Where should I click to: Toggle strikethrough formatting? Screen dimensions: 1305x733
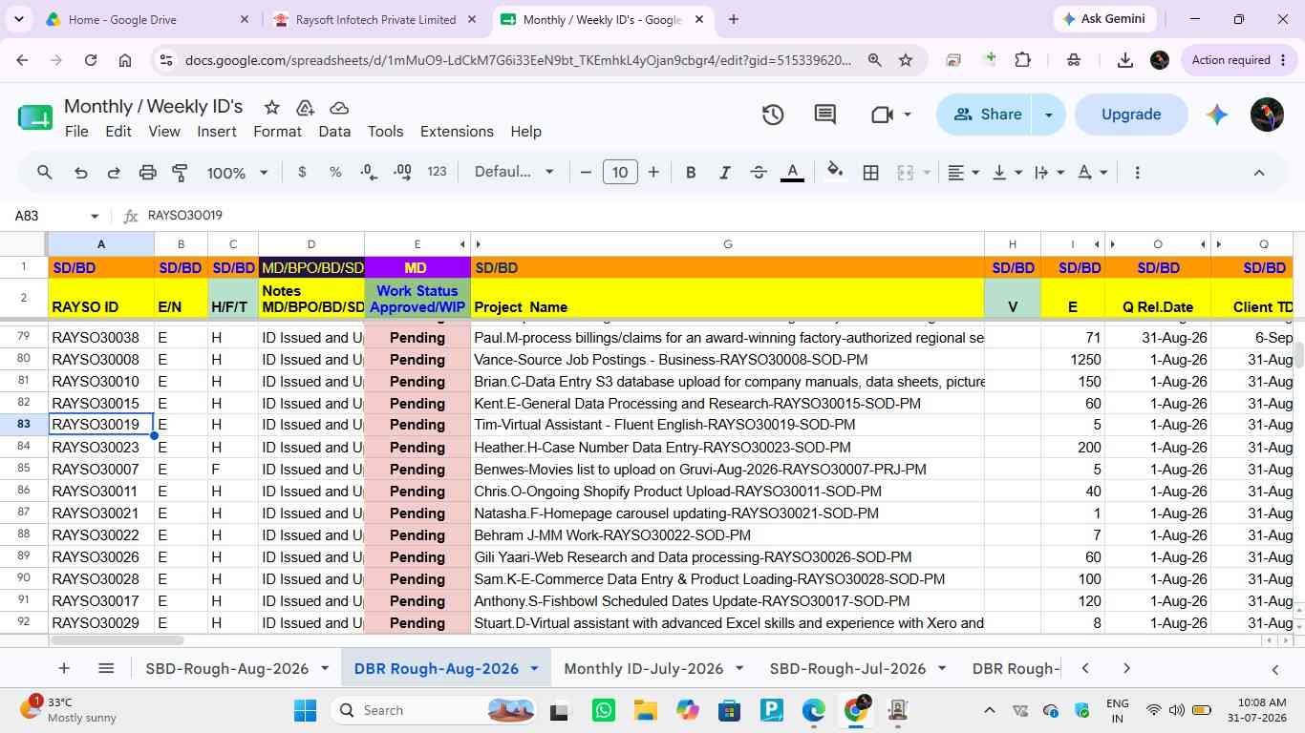click(x=759, y=173)
